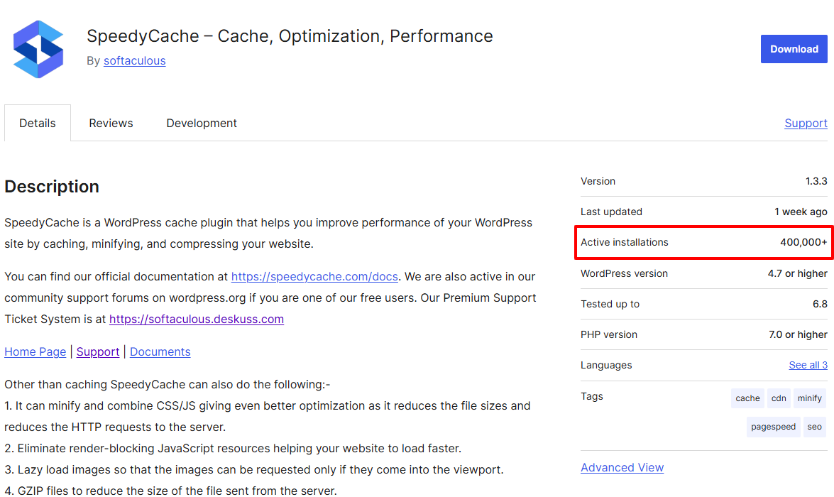Screen dimensions: 834x497
Task: Visit the softaculous.deskuss.com ticket link
Action: click(197, 319)
